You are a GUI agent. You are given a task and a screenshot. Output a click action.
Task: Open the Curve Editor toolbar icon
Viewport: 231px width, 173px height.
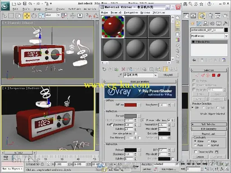186,16
